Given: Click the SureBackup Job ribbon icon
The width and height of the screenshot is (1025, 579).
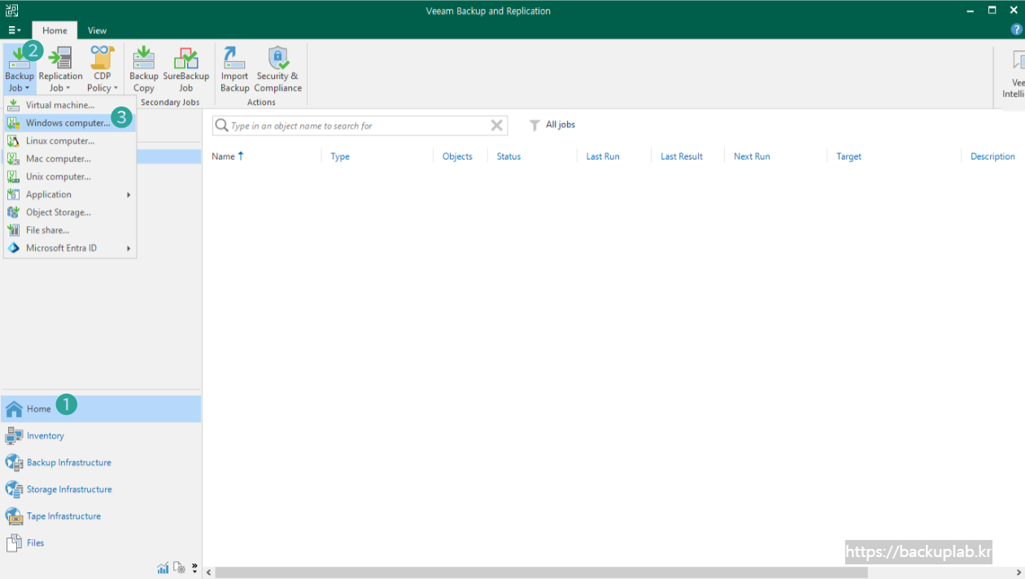Looking at the screenshot, I should coord(186,69).
